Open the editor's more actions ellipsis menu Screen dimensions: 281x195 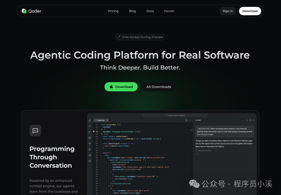(190, 120)
